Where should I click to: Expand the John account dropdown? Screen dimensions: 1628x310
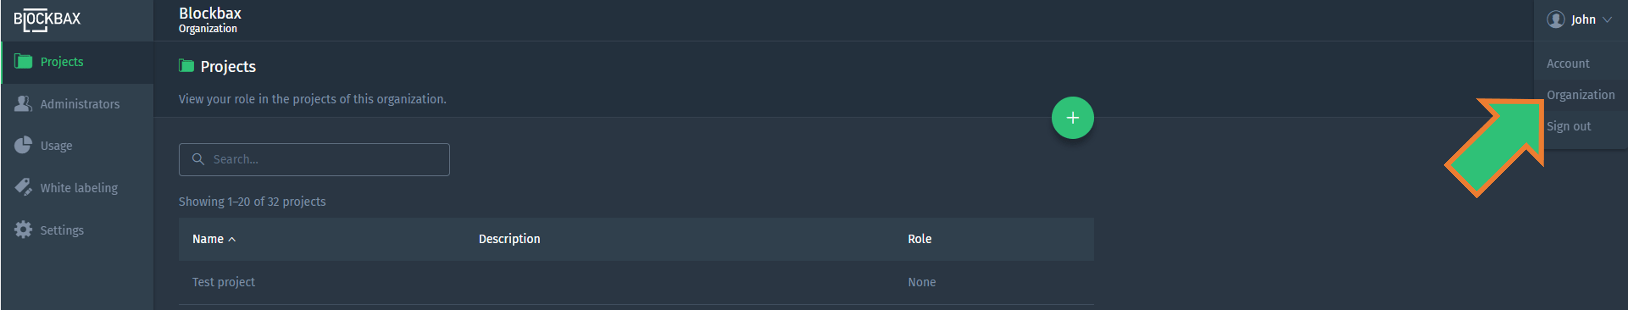pyautogui.click(x=1584, y=20)
